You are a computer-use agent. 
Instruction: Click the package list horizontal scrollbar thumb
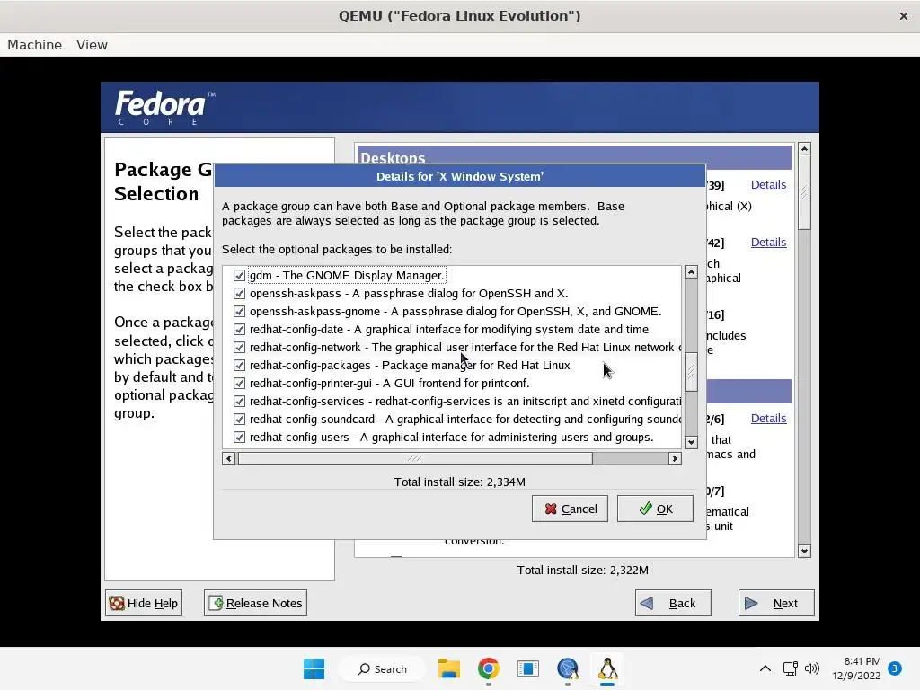[x=415, y=458]
